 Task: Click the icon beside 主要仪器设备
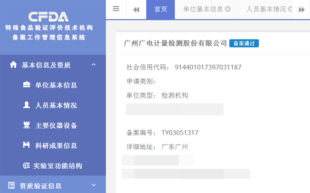tap(27, 125)
